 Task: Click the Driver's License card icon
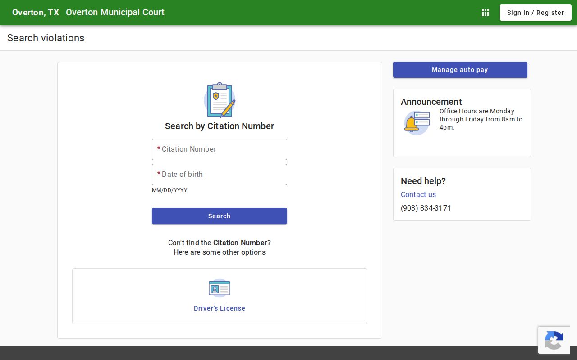[220, 288]
